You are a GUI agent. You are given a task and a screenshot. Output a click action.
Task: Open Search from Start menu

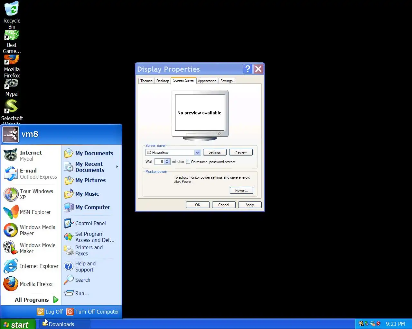91,280
